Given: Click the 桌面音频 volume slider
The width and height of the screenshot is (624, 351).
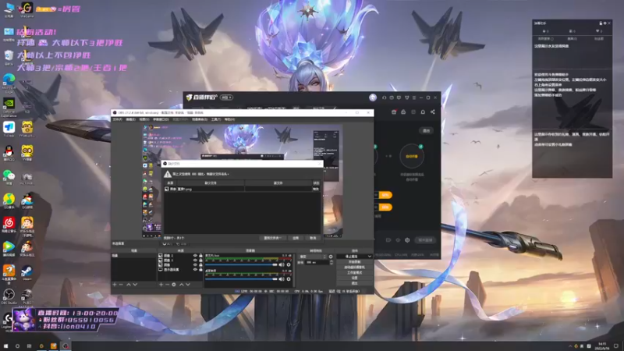Looking at the screenshot, I should 241,279.
